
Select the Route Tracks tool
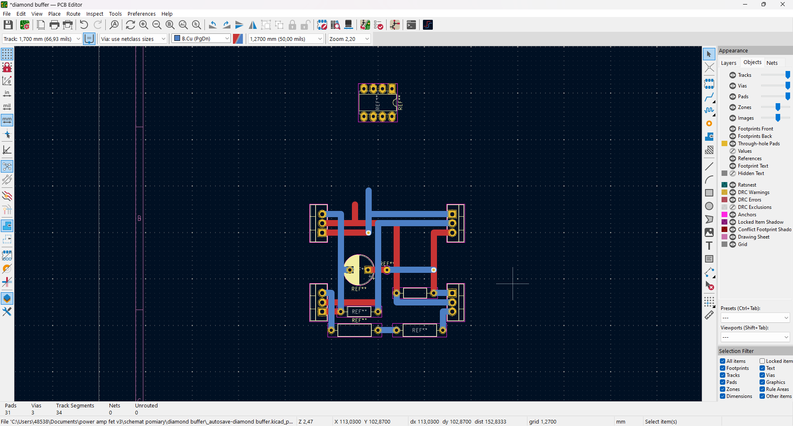coord(709,97)
